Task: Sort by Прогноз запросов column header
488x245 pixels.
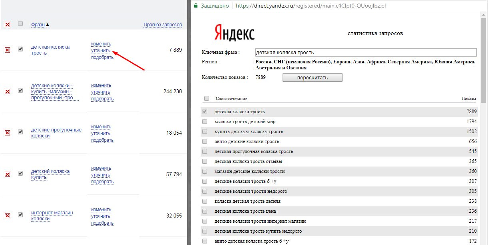Action: pos(163,25)
